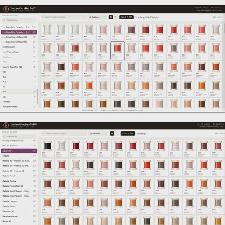Select Marathon Poly brand
The image size is (225, 225).
tap(19, 211)
